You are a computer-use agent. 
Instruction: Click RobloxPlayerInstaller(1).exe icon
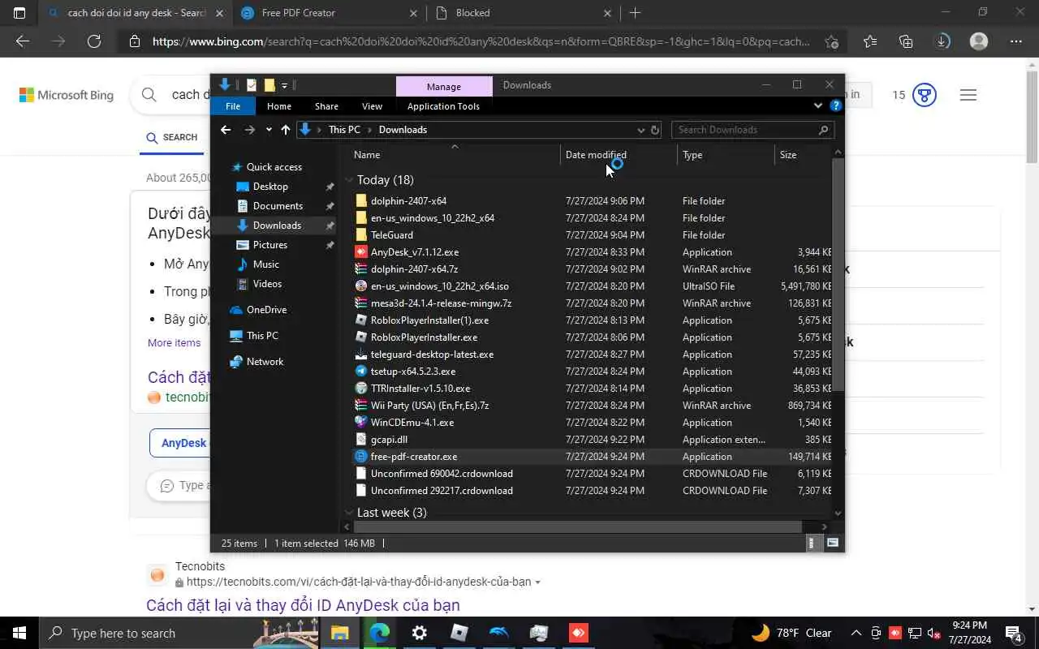click(x=361, y=320)
